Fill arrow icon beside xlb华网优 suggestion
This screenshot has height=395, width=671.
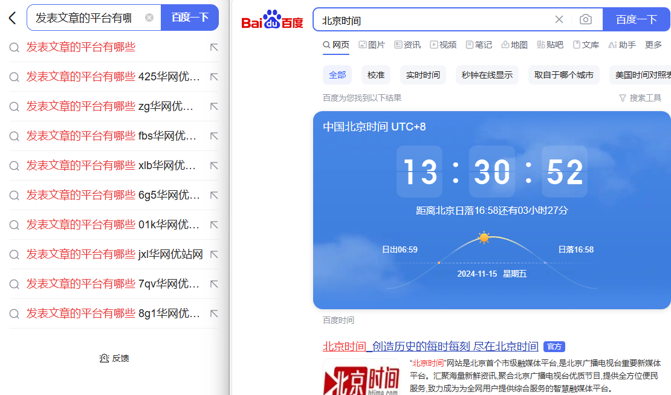214,165
